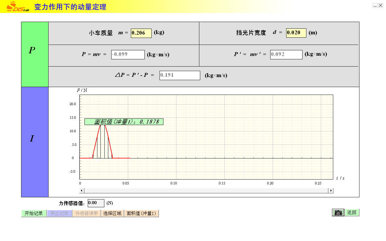Select the P' = mv' value box
The height and width of the screenshot is (241, 386).
point(286,55)
